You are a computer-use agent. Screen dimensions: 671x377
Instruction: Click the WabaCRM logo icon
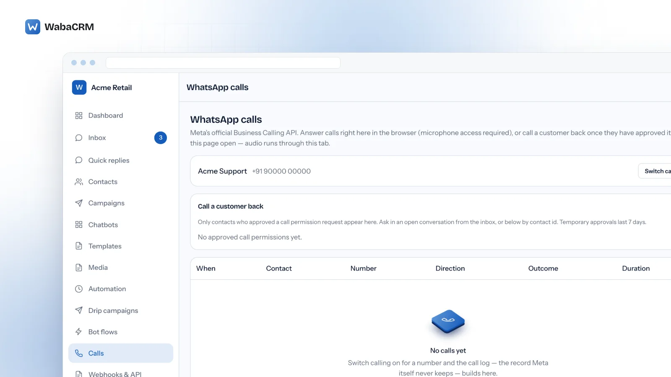(33, 27)
